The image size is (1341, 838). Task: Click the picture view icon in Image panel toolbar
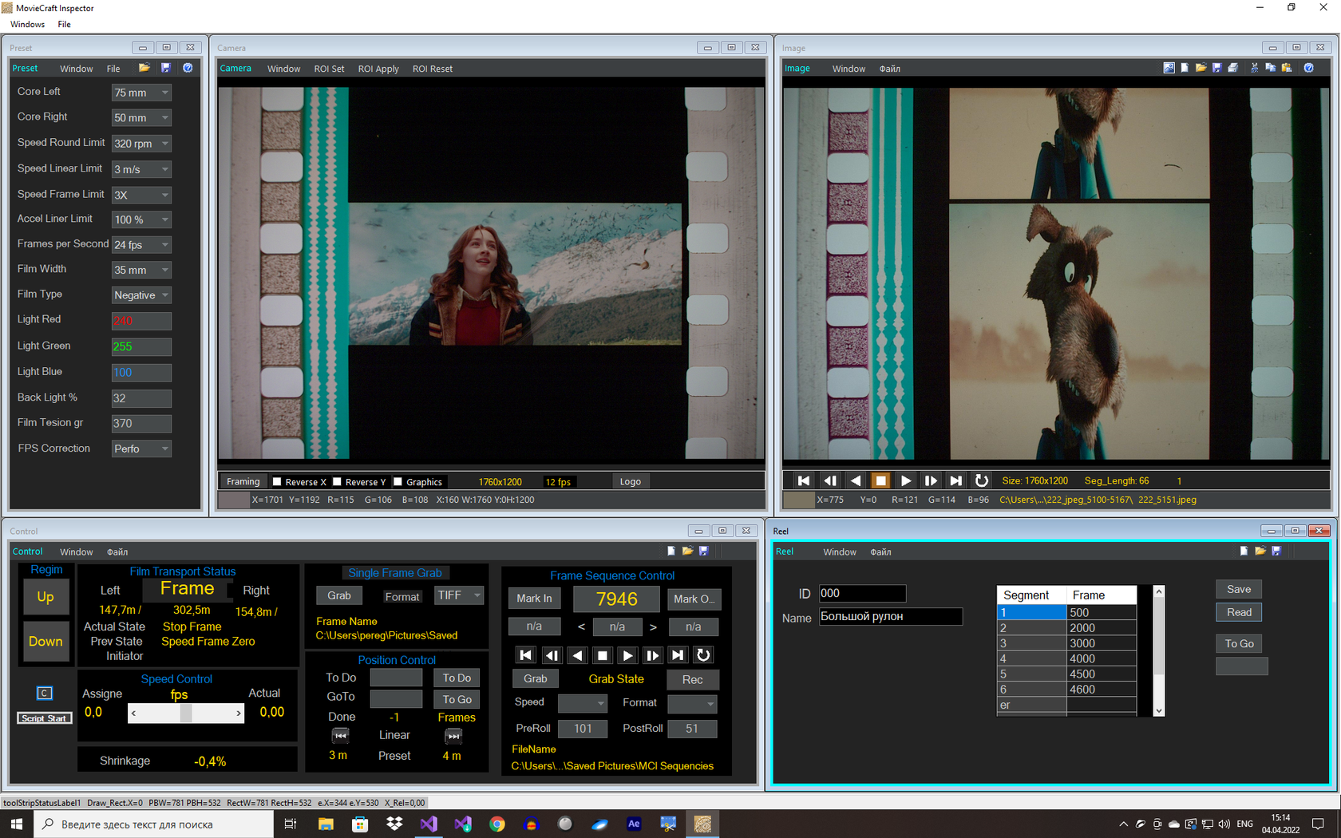1169,69
